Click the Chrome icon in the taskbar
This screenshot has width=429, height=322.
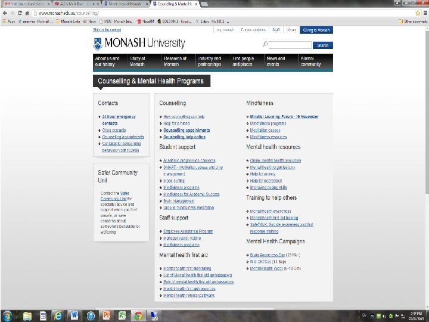[x=138, y=316]
